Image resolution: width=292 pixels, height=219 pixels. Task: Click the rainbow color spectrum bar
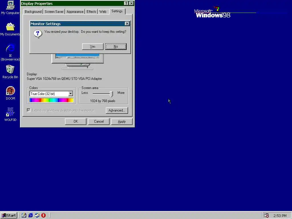point(51,100)
